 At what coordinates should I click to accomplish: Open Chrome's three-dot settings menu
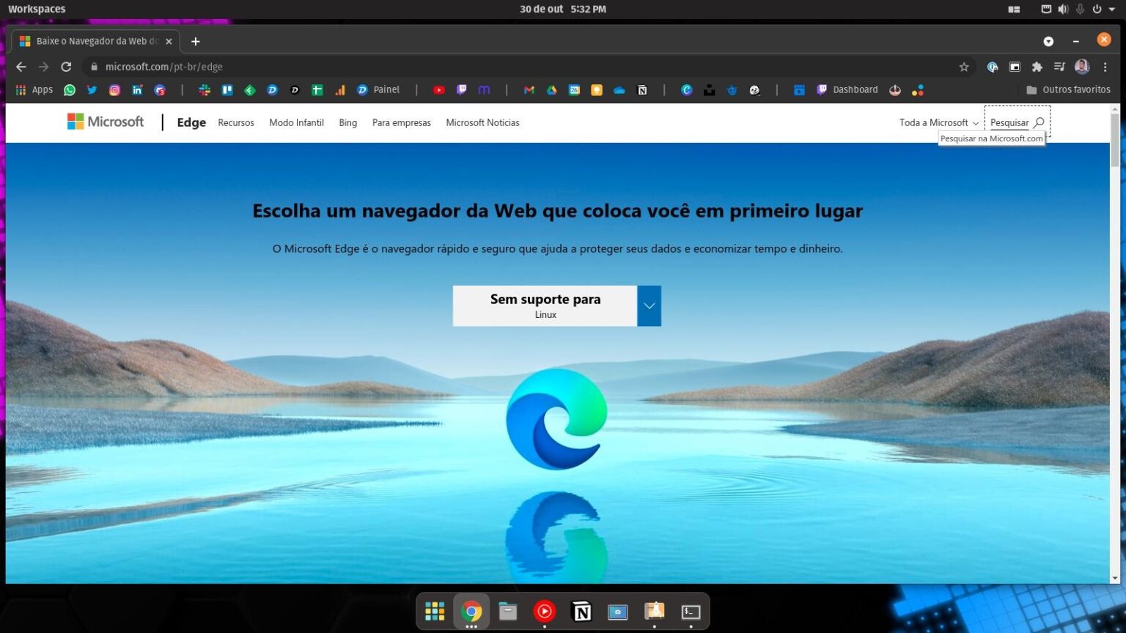point(1106,67)
